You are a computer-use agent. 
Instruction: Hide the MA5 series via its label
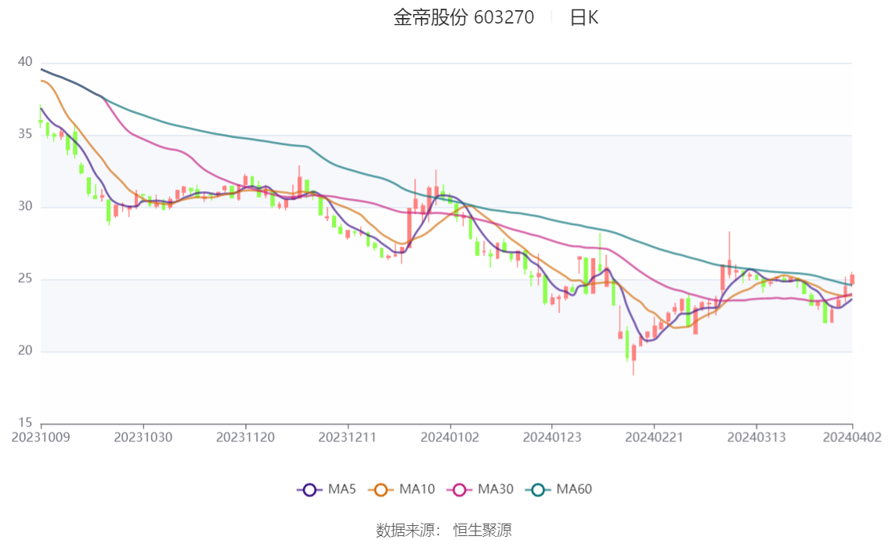(x=341, y=490)
